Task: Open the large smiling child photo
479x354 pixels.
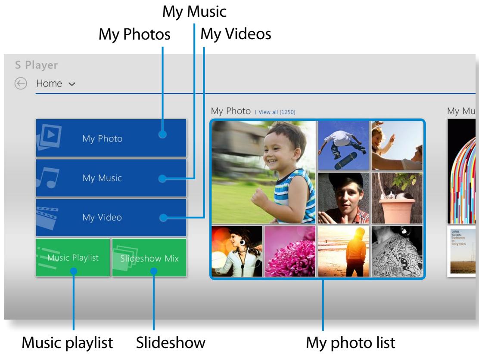Action: click(264, 172)
